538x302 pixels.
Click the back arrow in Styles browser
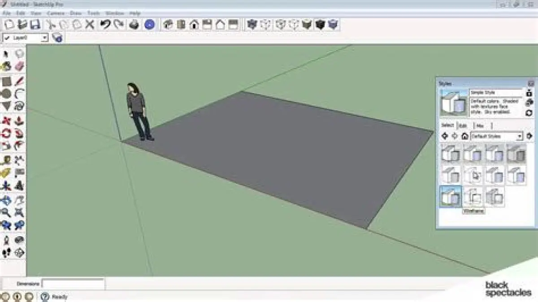[445, 136]
